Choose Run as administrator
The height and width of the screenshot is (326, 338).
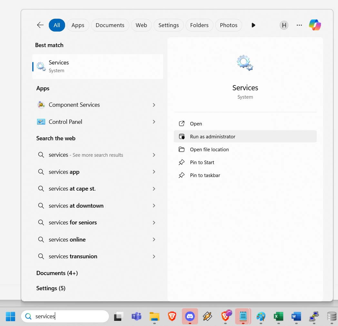click(x=213, y=136)
